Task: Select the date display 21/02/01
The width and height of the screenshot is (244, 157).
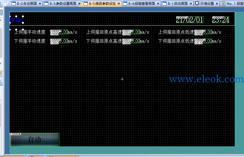Action: [190, 20]
